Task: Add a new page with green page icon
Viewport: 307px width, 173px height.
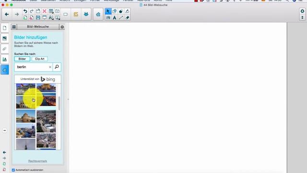Action: [25, 18]
